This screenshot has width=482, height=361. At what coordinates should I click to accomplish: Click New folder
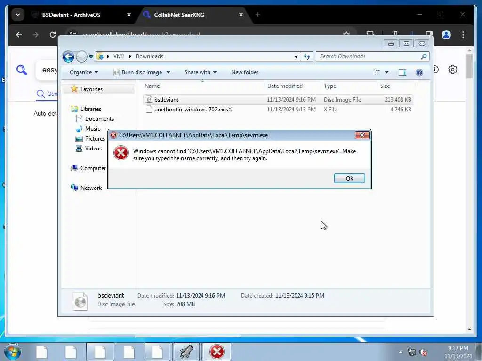click(245, 72)
